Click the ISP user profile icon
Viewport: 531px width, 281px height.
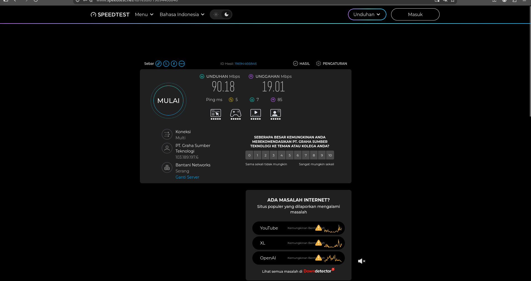pos(167,148)
